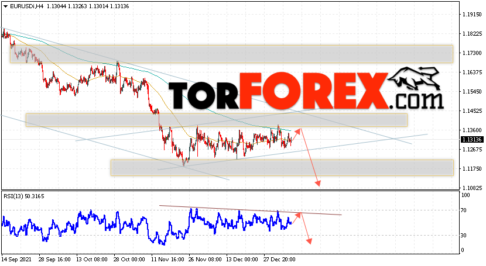Select the EURUSDi,H4 symbol title text
486x266 pixels.
(x=27, y=6)
